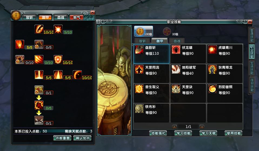Screen dimensions: 259x151
Task: Click the 铁布衫 skill icon
Action: coord(139,108)
